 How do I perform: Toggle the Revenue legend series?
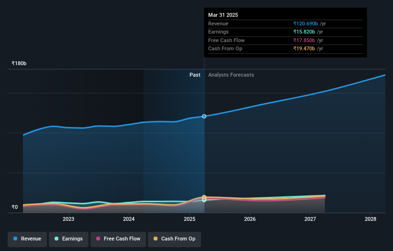pyautogui.click(x=27, y=239)
